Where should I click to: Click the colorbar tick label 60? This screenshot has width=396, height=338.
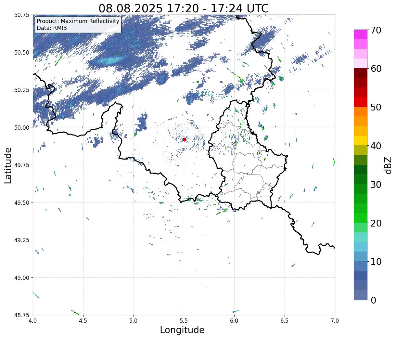tap(376, 69)
